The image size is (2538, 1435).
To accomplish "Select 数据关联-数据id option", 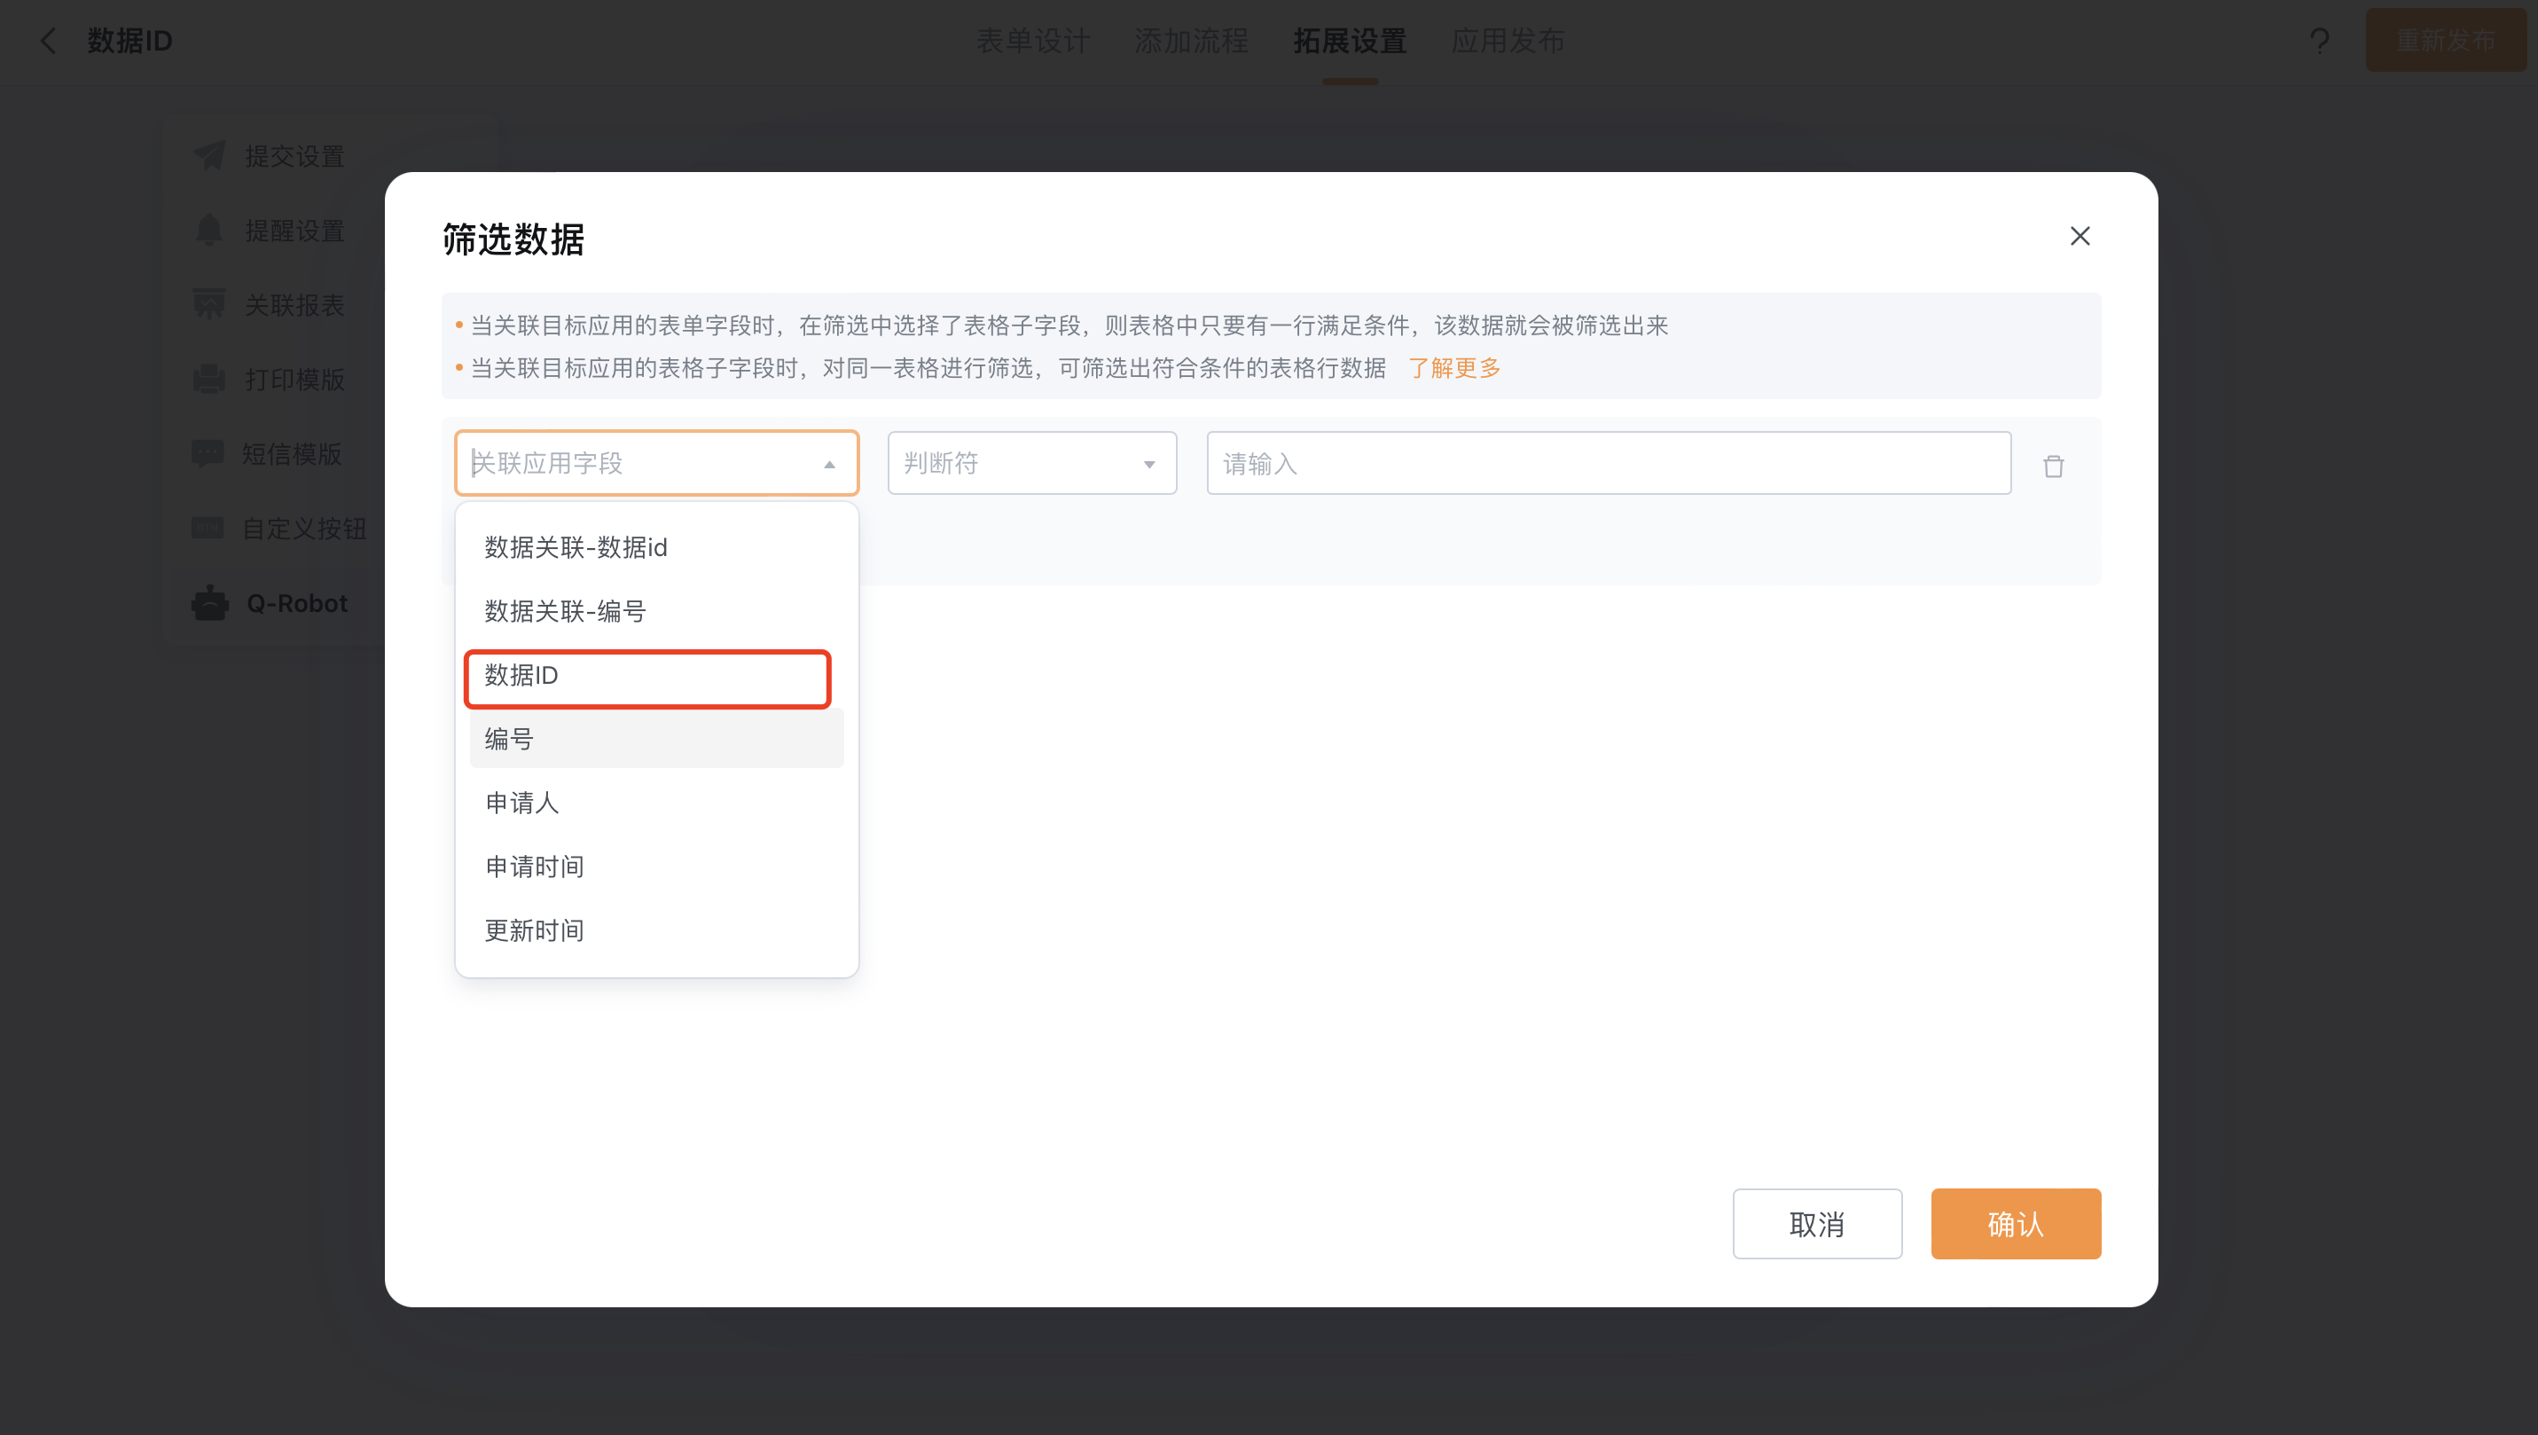I will [656, 547].
